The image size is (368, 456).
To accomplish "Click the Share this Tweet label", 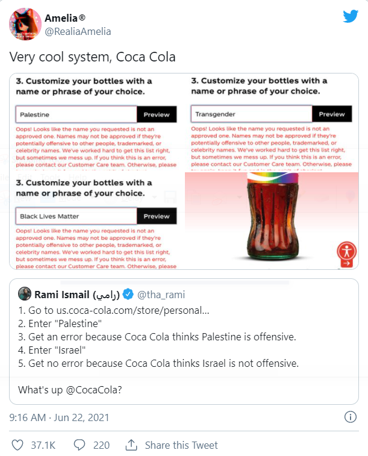I will click(181, 445).
